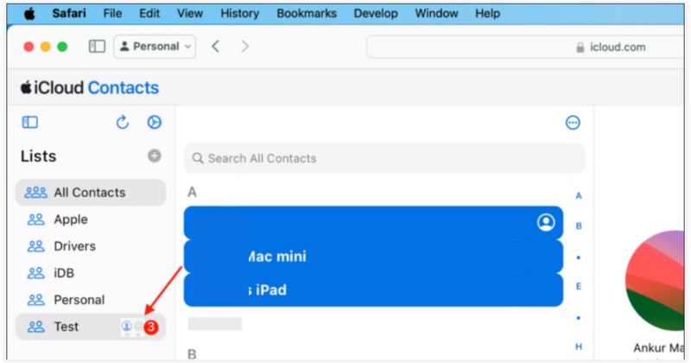Collapse the iCloud Contacts sidebar panel icon
The image size is (691, 363).
[x=30, y=123]
